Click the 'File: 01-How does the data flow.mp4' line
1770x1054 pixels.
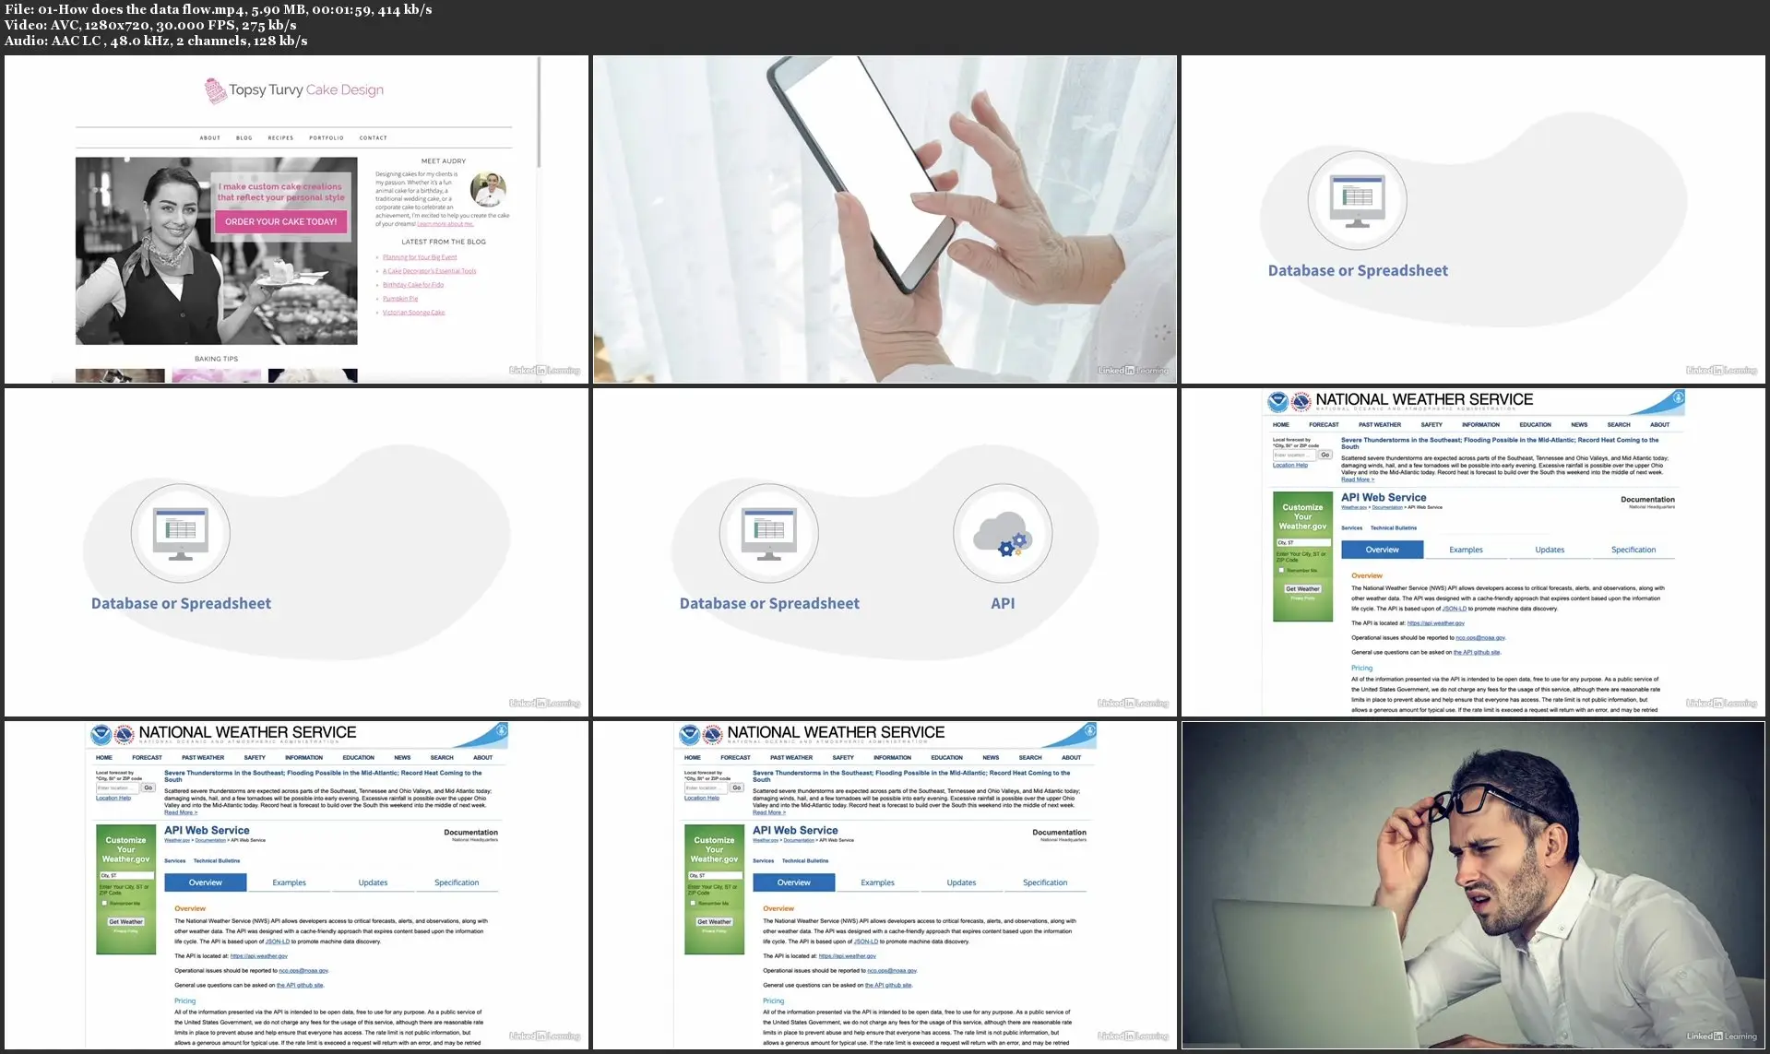pyautogui.click(x=219, y=9)
